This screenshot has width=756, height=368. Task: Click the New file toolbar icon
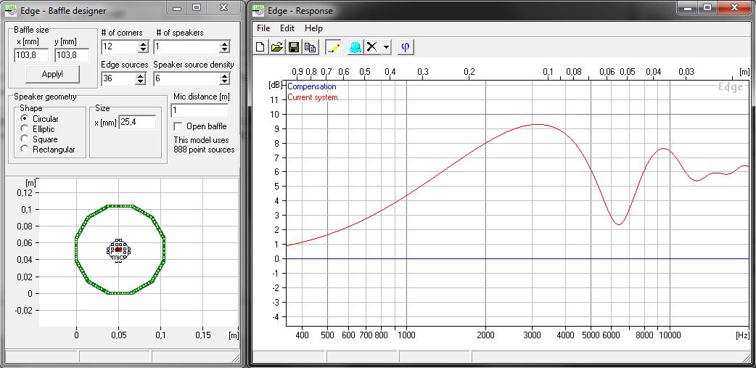261,47
